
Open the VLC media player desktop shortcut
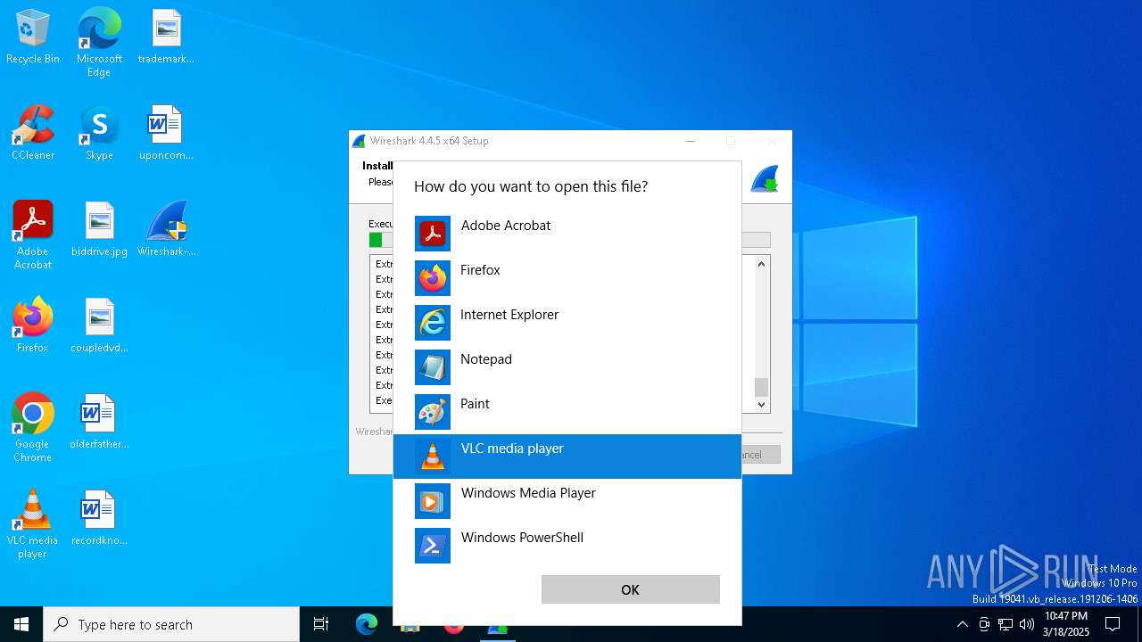coord(33,524)
